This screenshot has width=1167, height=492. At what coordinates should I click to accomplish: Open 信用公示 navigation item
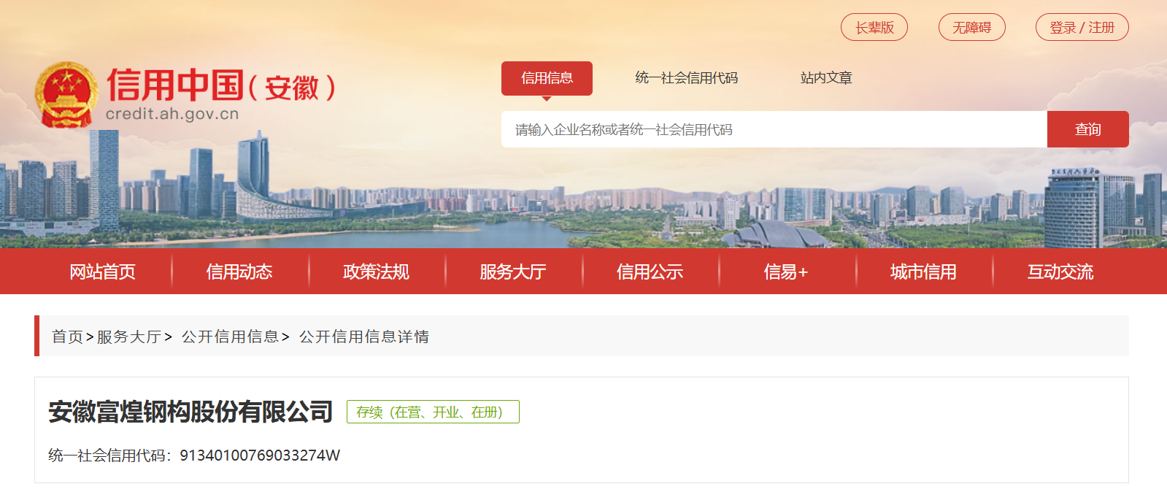[x=650, y=272]
